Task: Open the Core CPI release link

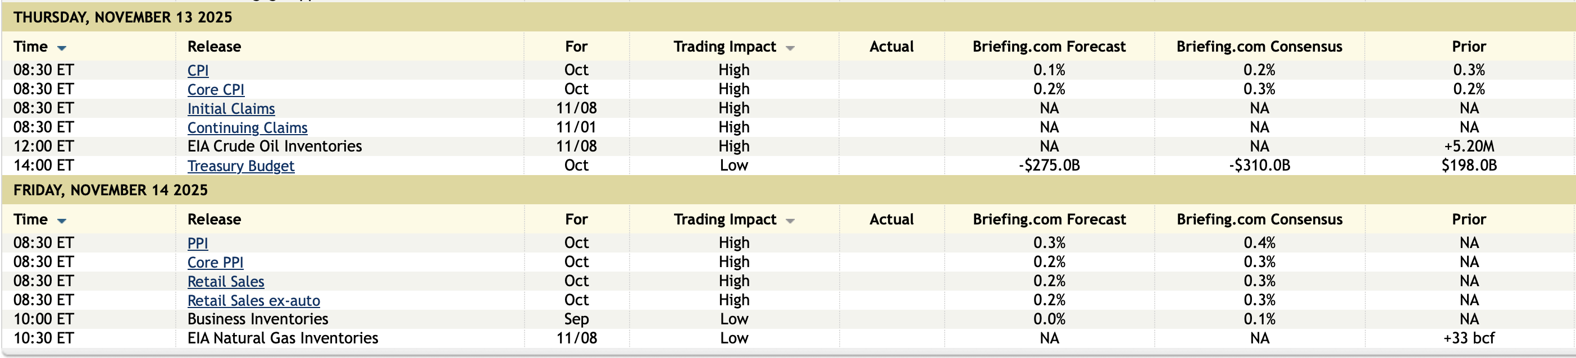Action: (215, 89)
